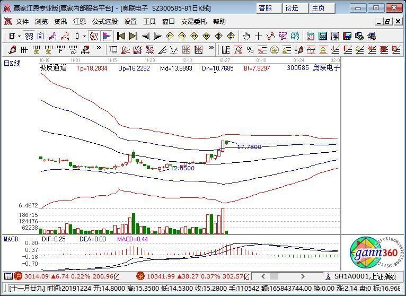The height and width of the screenshot is (296, 406).
Task: Open the 文件 menu
Action: (x=22, y=22)
